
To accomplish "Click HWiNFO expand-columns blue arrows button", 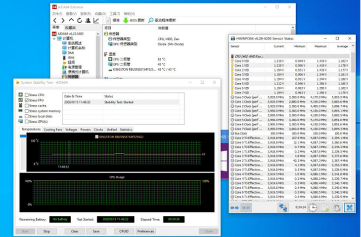I will [234, 207].
